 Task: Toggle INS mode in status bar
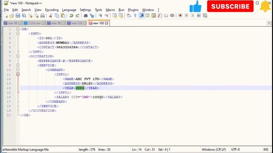pos(266,149)
